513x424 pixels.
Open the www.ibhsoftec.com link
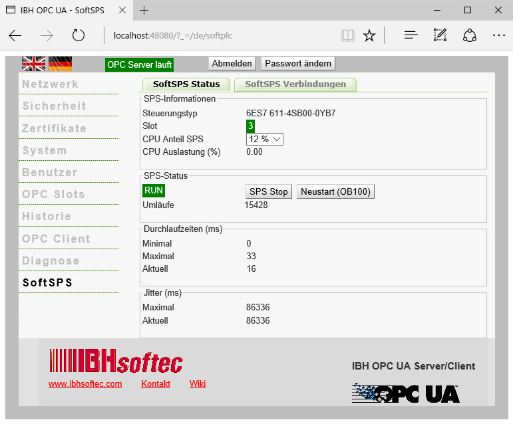tap(85, 384)
